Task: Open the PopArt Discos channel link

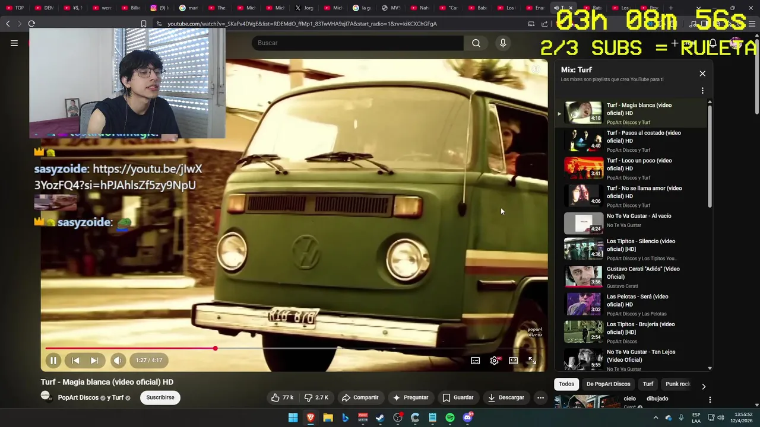Action: pos(78,397)
